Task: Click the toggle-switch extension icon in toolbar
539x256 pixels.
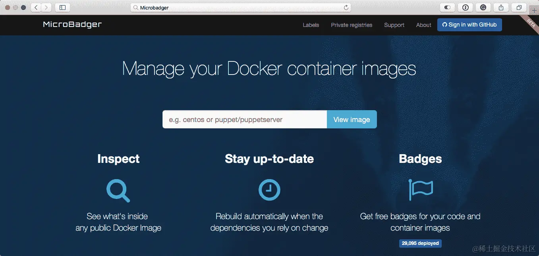Action: pyautogui.click(x=448, y=8)
